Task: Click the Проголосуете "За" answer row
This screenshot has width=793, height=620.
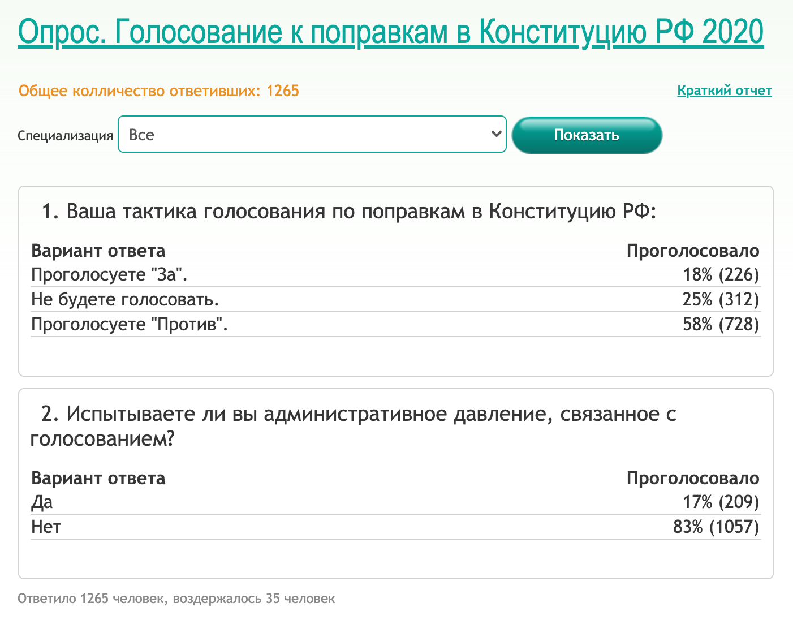Action: [x=396, y=275]
